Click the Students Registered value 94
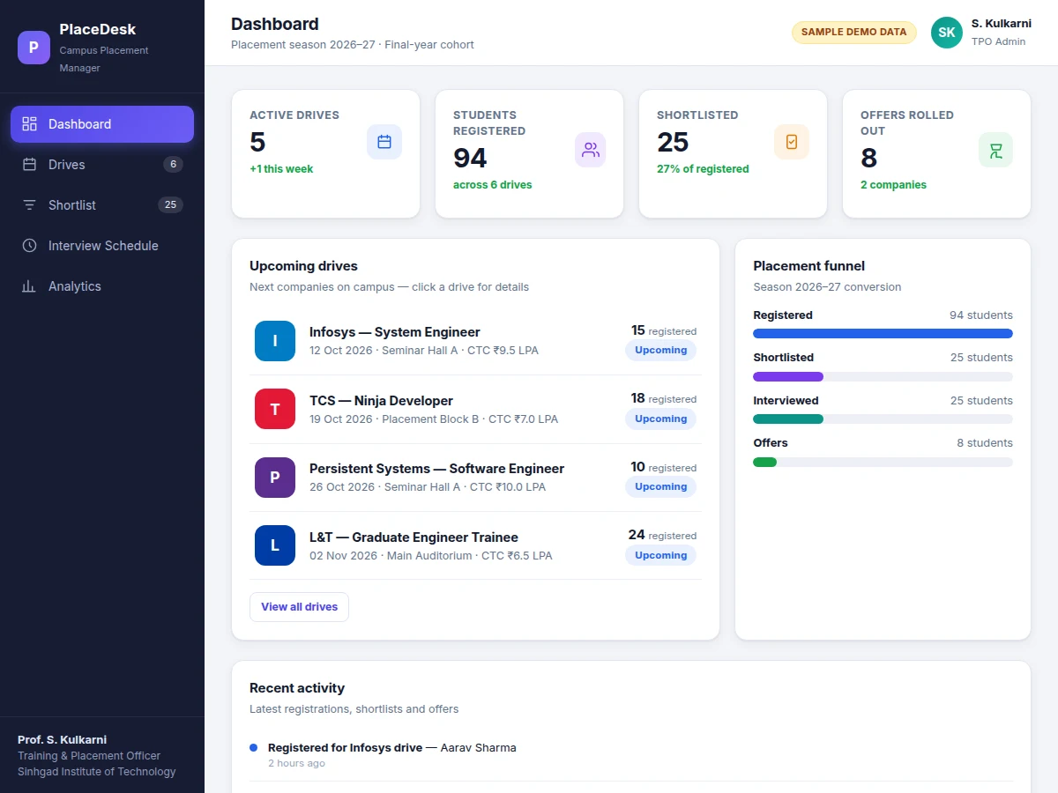This screenshot has width=1058, height=793. tap(470, 158)
